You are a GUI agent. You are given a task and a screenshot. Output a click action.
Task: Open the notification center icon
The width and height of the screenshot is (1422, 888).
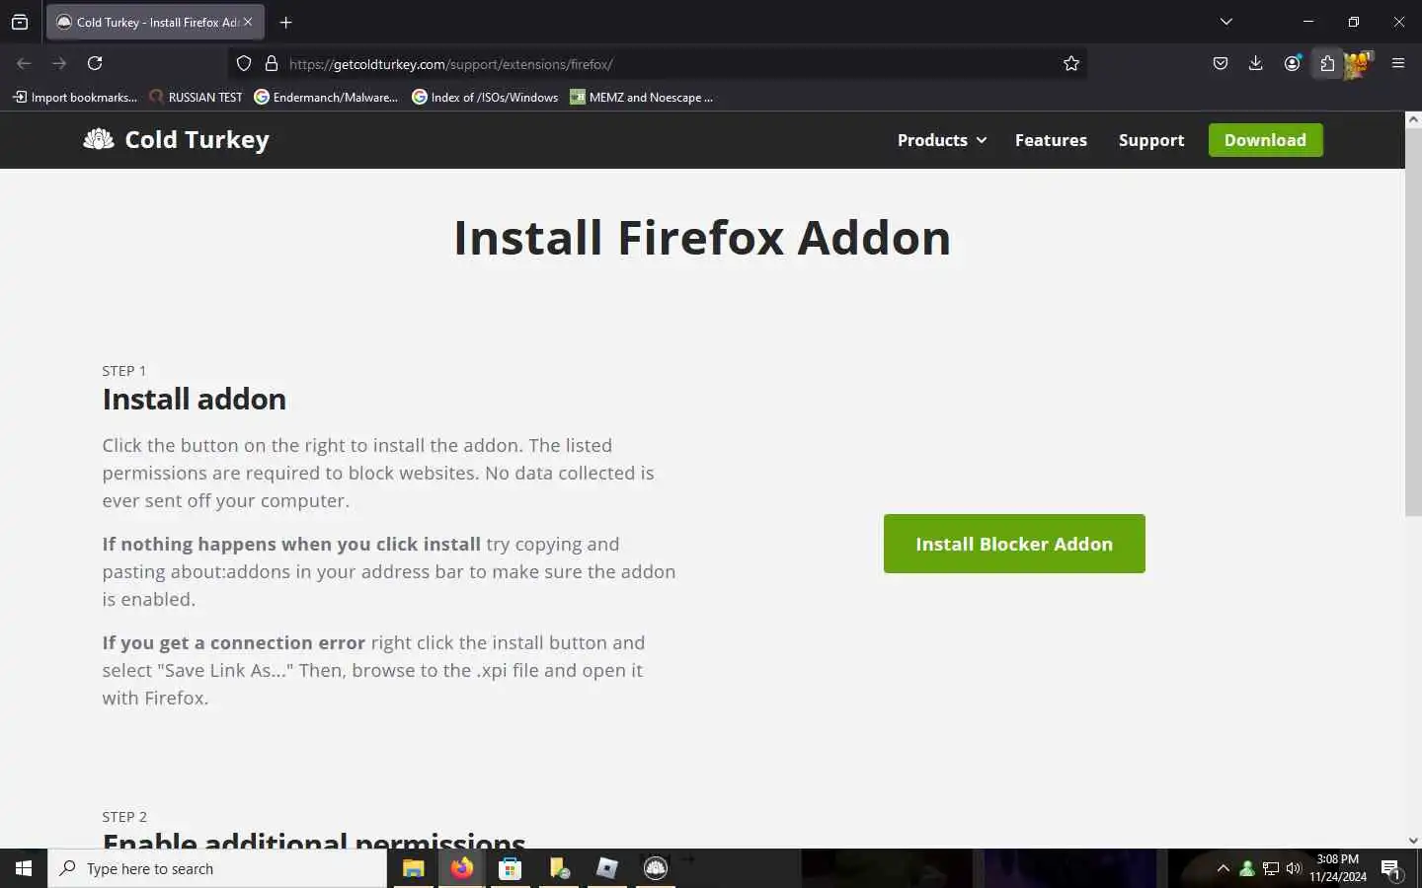[x=1390, y=868]
